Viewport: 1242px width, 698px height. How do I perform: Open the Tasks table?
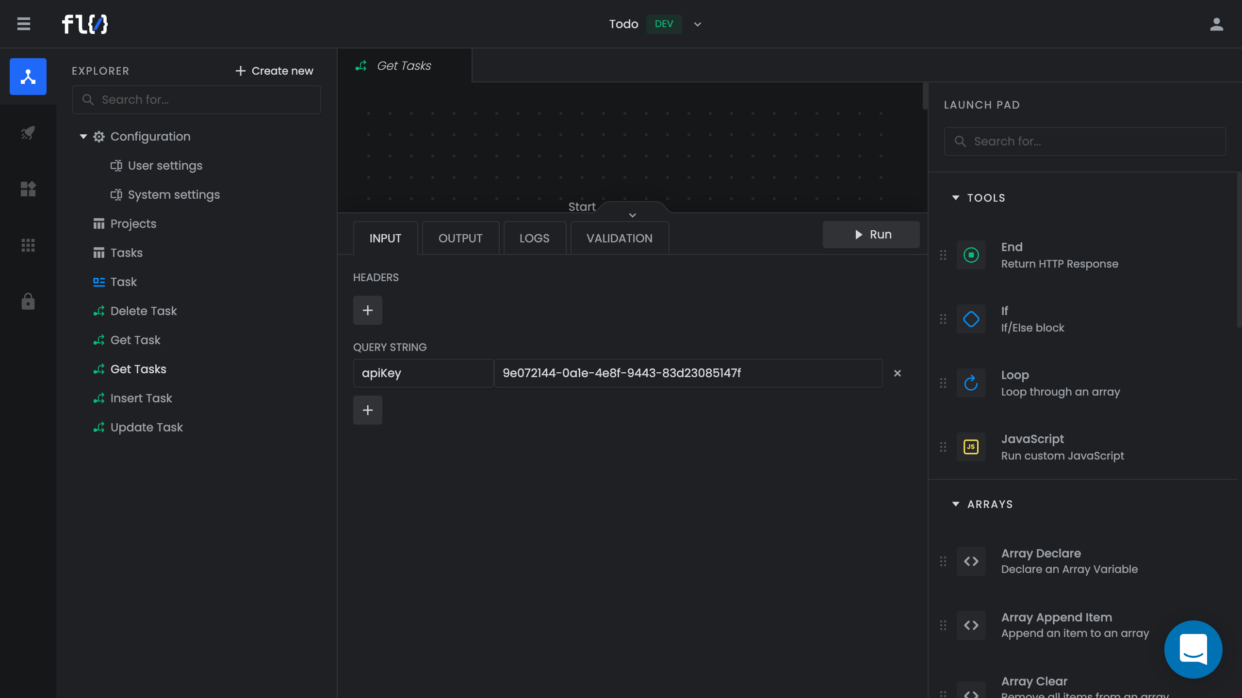[x=126, y=253]
